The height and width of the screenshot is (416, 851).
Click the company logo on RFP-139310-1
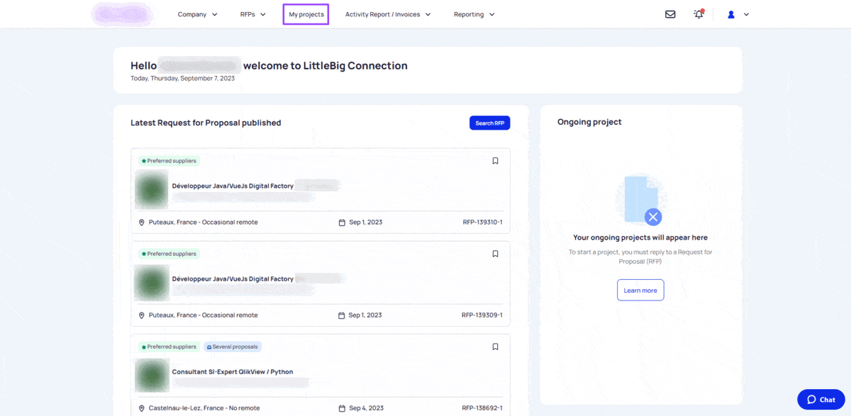click(151, 189)
